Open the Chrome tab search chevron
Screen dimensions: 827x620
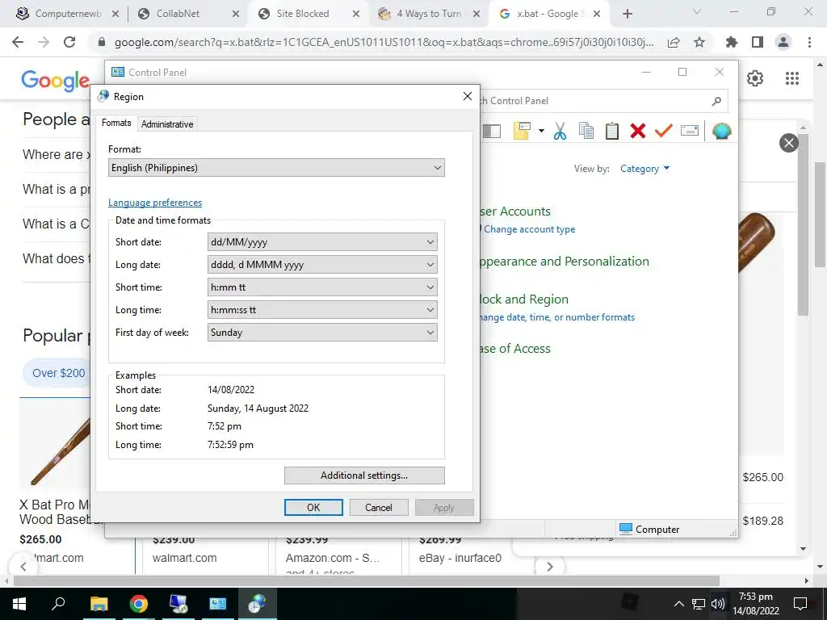click(696, 12)
